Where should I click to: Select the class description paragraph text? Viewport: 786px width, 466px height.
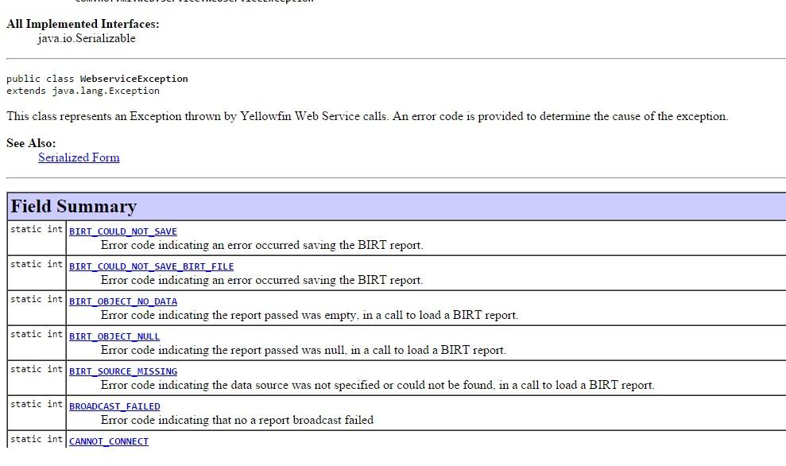[x=366, y=116]
